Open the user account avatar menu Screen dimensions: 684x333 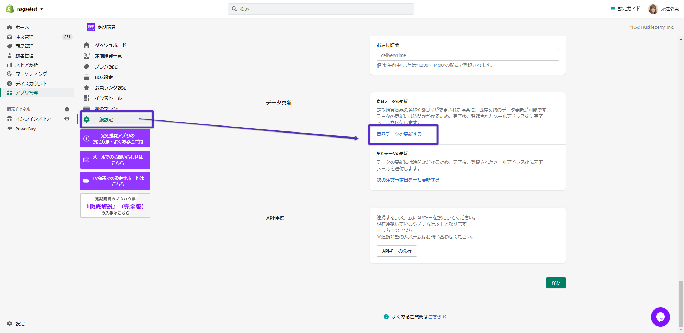click(x=653, y=9)
